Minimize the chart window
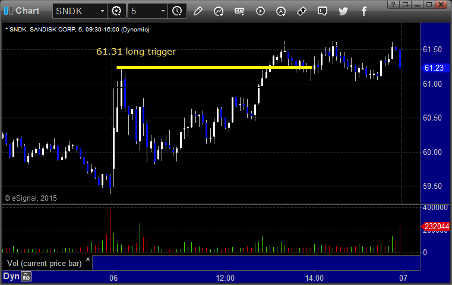The image size is (452, 285). click(x=417, y=4)
